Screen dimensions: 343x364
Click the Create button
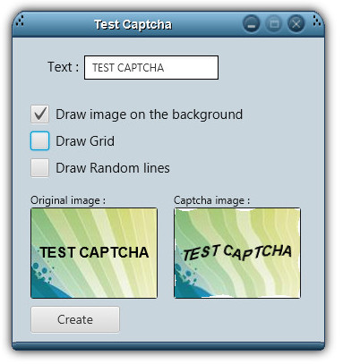click(75, 319)
